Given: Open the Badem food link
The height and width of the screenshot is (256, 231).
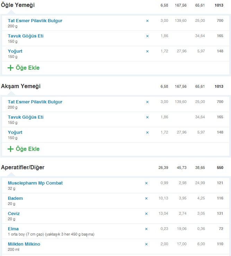Looking at the screenshot, I should [15, 198].
